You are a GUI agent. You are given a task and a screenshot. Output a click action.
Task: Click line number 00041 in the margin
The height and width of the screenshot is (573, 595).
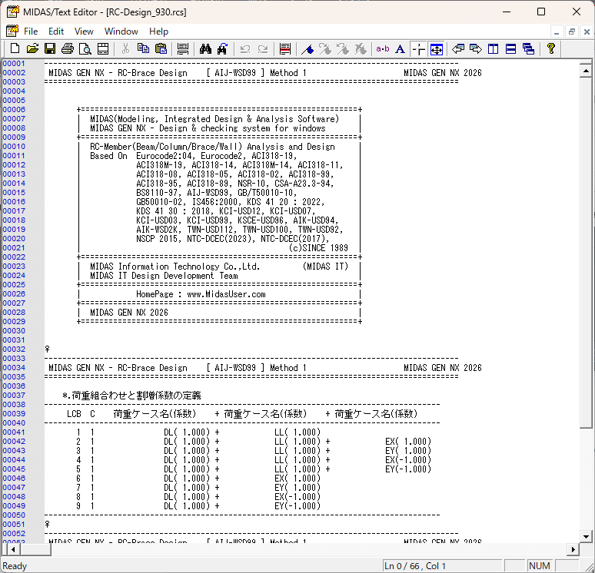(14, 432)
